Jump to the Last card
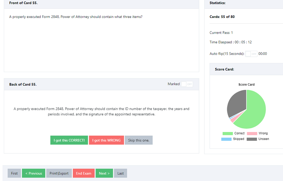283x181 pixels. click(x=120, y=173)
